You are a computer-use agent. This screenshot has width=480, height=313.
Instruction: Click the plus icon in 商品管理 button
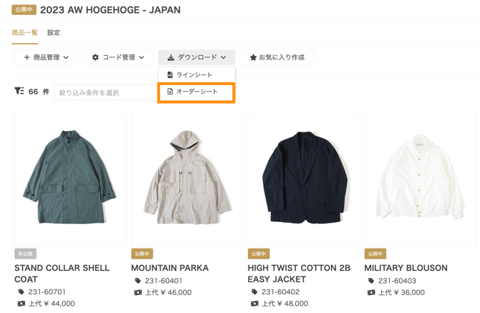tap(27, 57)
